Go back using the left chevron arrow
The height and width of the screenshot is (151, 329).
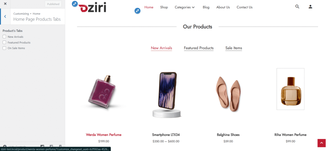tap(5, 16)
